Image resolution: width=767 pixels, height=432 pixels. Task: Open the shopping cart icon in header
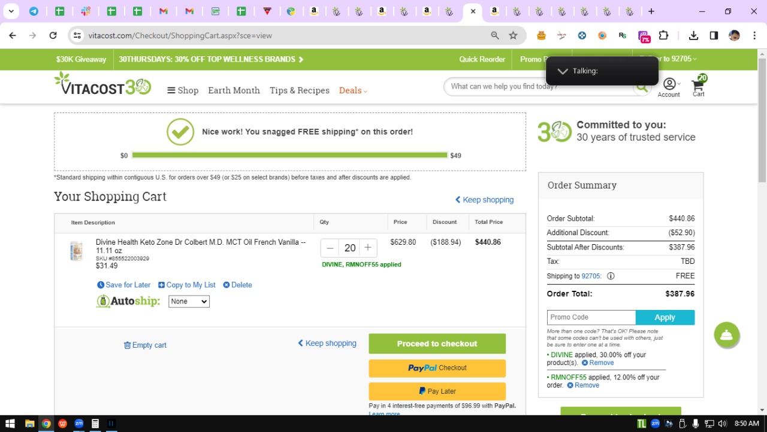(x=699, y=86)
